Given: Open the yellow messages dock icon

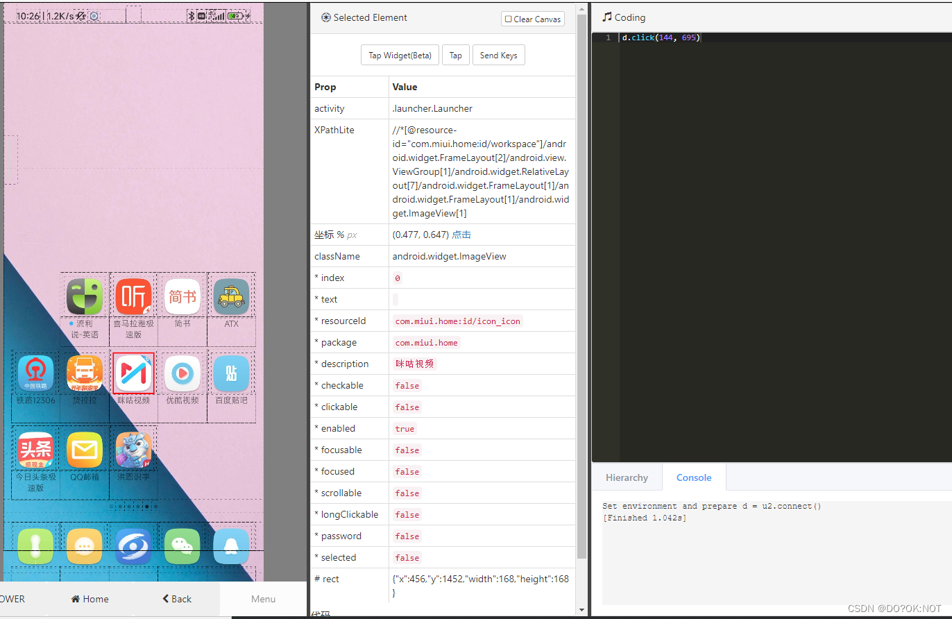Looking at the screenshot, I should pos(85,547).
